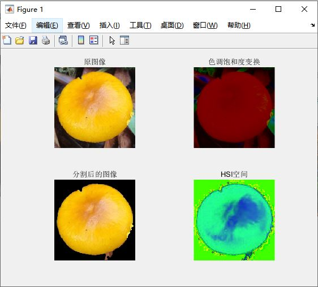Screen dimensions: 318x287
Task: Expand the 插入(I) menu
Action: point(110,25)
